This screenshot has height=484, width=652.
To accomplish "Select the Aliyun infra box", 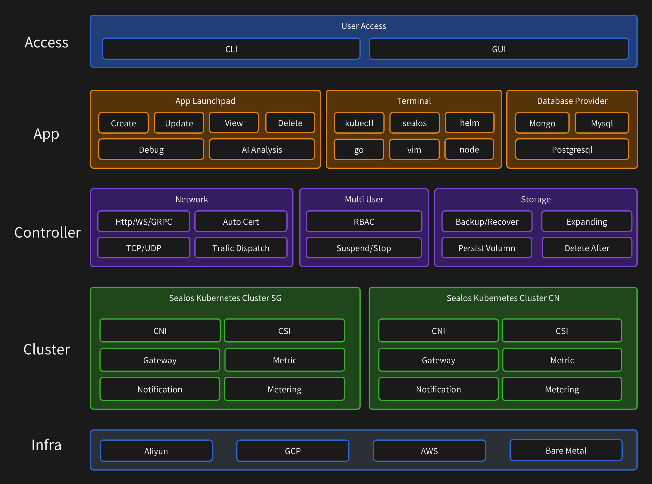I will click(x=156, y=451).
